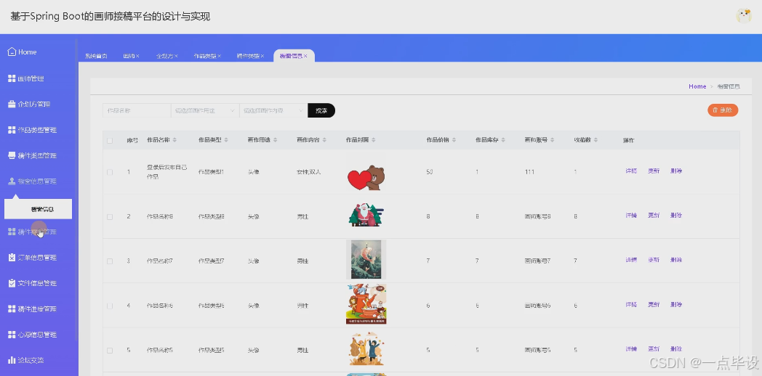Click the black 搜索 search button
Viewport: 762px width, 376px height.
point(321,110)
